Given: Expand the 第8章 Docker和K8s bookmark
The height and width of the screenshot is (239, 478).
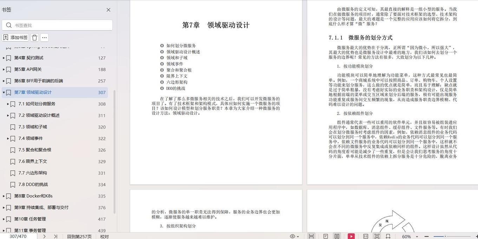Looking at the screenshot, I should point(4,196).
